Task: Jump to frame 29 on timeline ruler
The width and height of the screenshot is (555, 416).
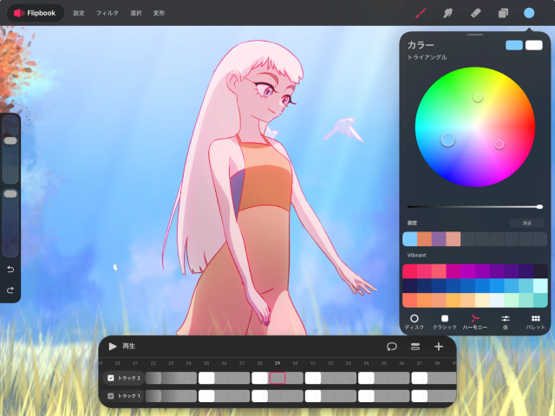Action: (x=277, y=363)
